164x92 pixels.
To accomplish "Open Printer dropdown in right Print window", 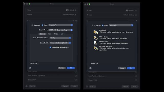I will (x=131, y=10).
